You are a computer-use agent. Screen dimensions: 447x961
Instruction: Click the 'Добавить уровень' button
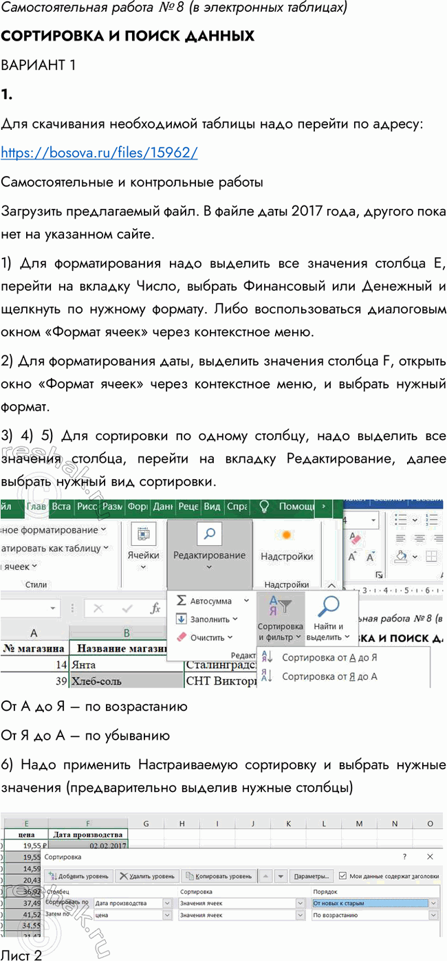coord(78,876)
